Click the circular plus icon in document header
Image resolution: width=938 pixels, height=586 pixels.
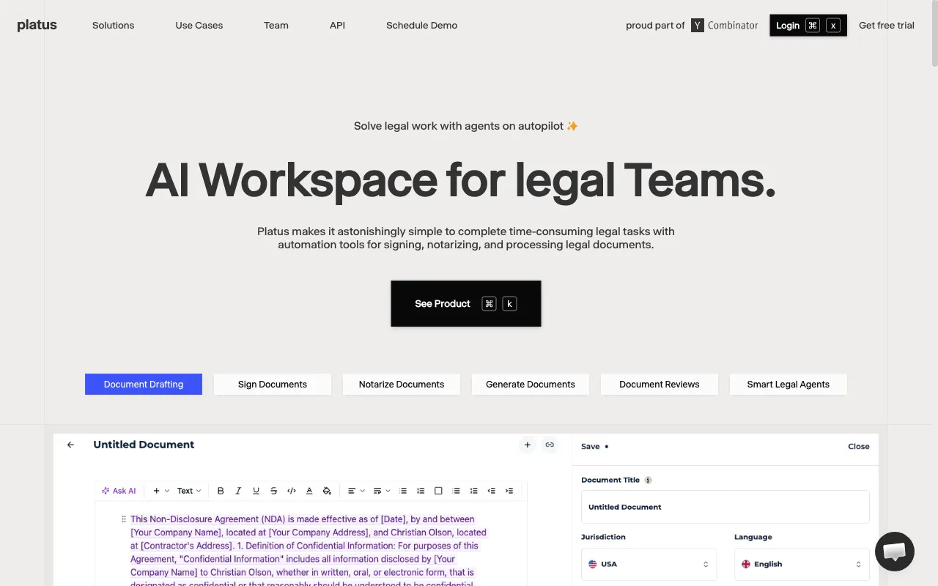[x=528, y=445]
